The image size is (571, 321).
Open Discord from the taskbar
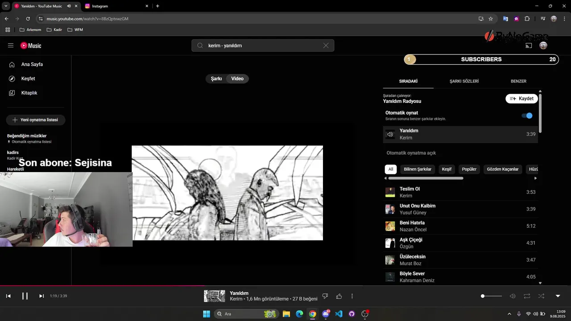(326, 314)
